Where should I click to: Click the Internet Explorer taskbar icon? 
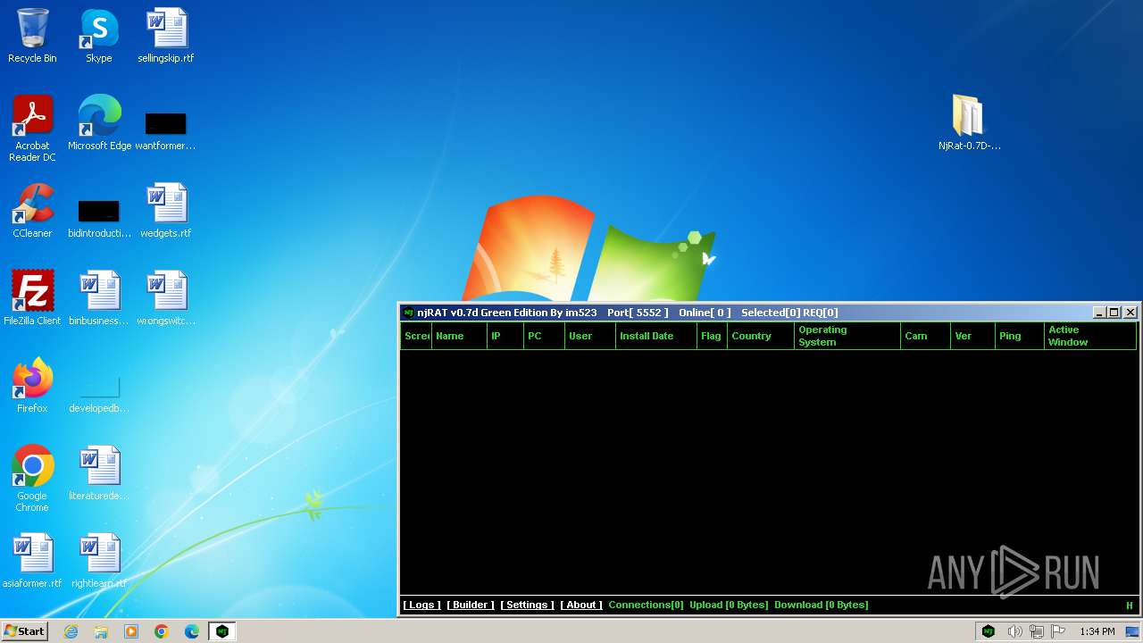(71, 631)
